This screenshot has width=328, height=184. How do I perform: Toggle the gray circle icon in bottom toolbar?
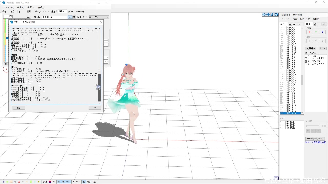15,182
